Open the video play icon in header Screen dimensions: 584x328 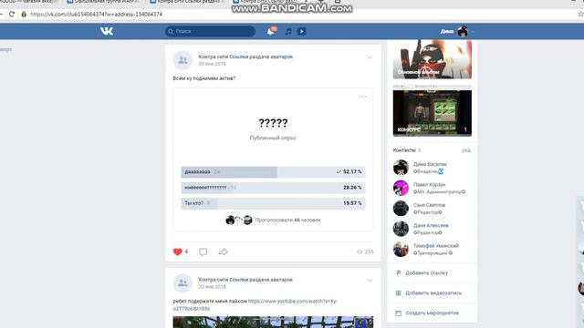302,32
